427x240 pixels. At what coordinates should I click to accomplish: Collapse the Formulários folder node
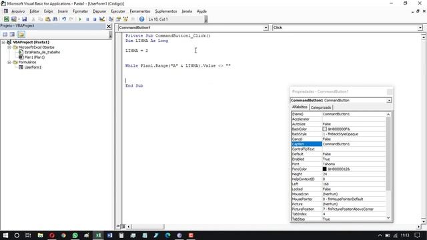tap(9, 62)
